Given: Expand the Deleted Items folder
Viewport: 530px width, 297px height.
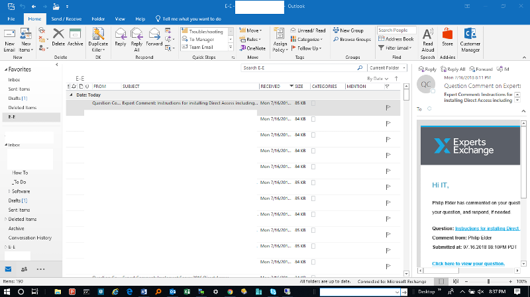Looking at the screenshot, I should [6, 219].
